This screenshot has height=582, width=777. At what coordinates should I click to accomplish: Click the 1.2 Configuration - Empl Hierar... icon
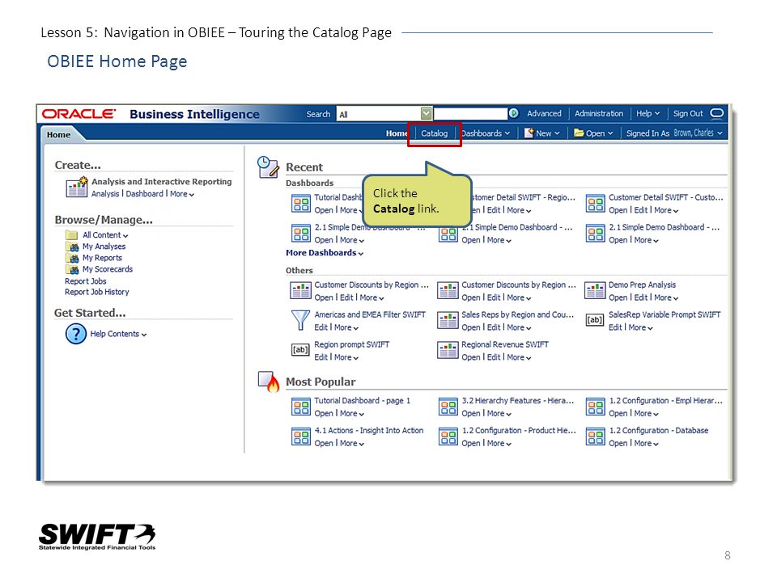pos(595,407)
